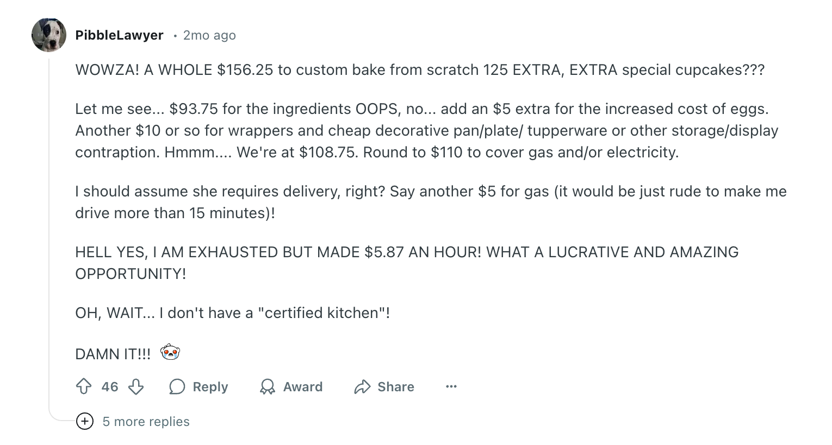Give an Award to this comment
Image resolution: width=832 pixels, height=445 pixels.
303,387
